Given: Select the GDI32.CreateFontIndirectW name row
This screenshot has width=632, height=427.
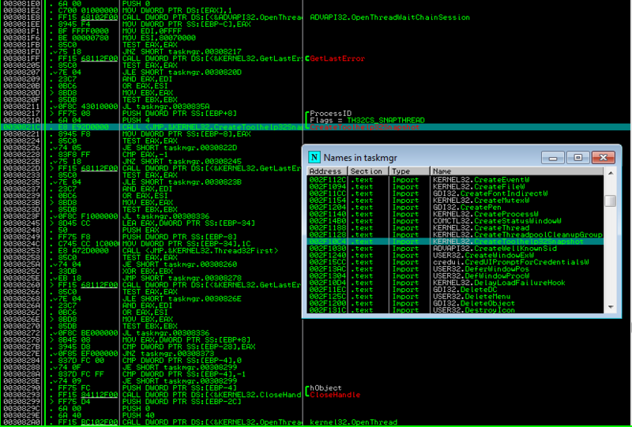Looking at the screenshot, I should point(455,193).
